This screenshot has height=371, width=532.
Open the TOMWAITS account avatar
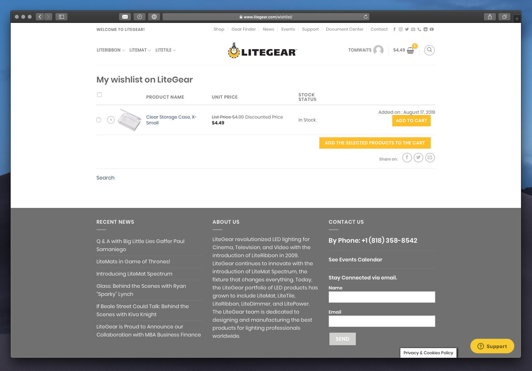378,50
